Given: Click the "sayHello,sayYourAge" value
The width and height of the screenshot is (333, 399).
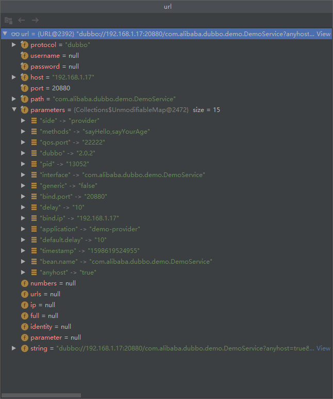Looking at the screenshot, I should 116,132.
